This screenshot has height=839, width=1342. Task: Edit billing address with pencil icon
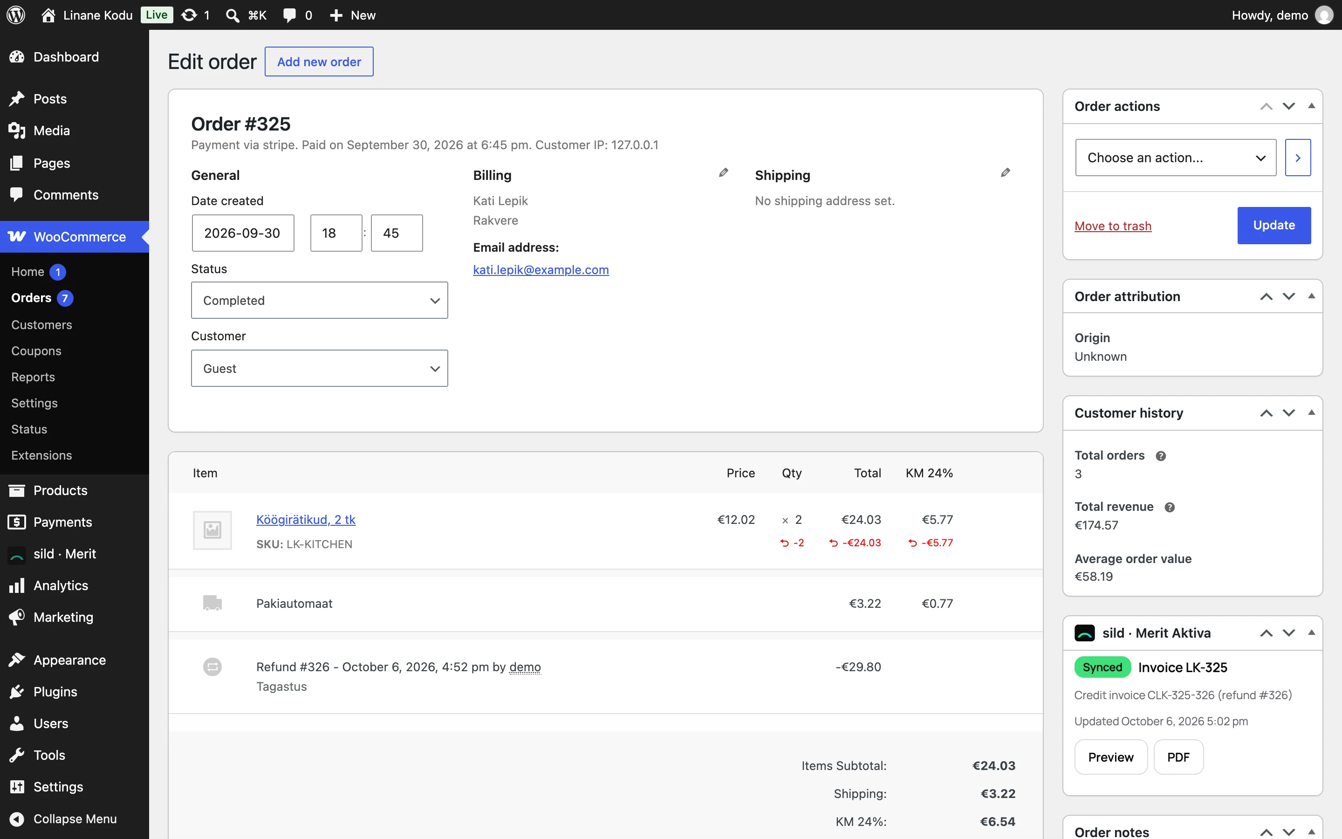point(724,172)
